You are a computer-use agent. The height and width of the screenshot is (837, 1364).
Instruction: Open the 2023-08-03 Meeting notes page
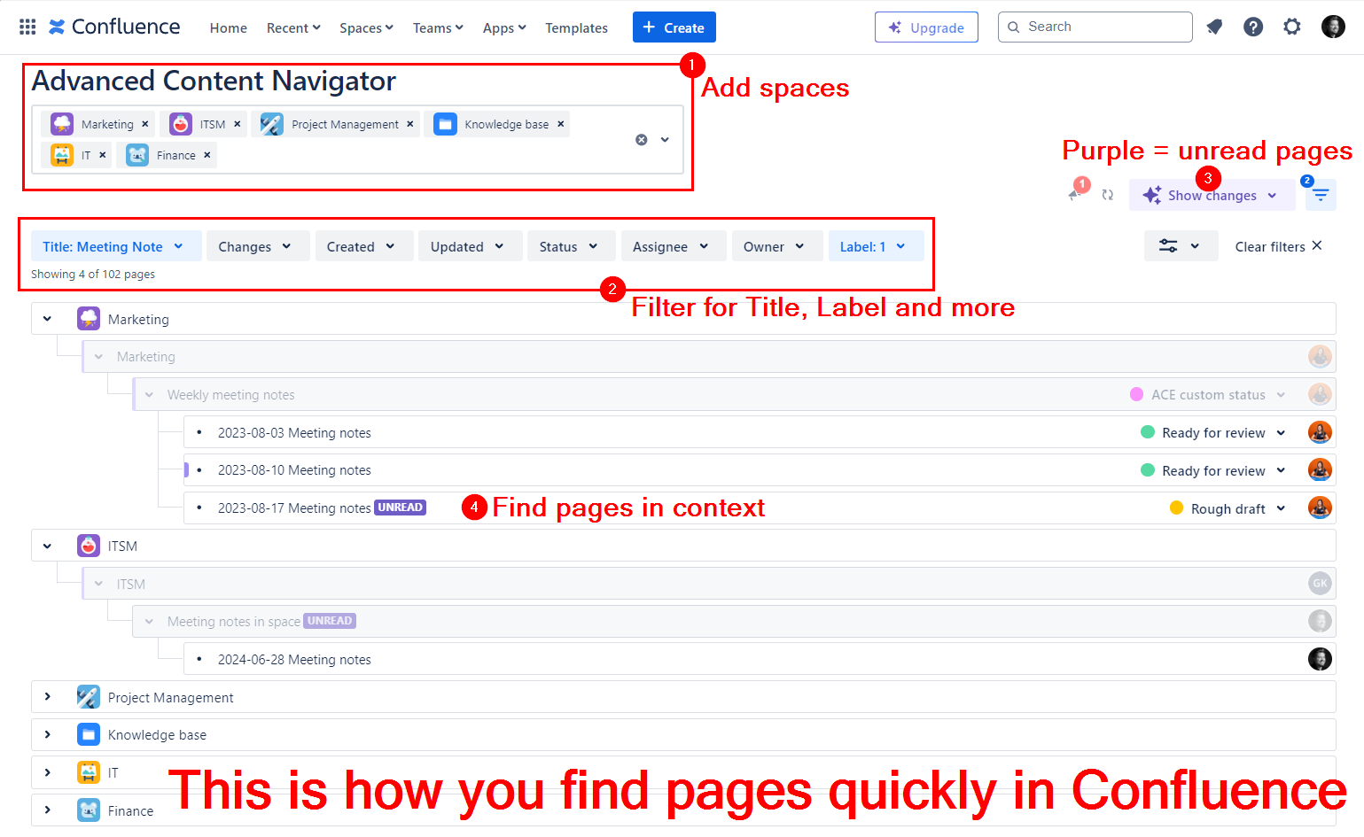coord(294,433)
